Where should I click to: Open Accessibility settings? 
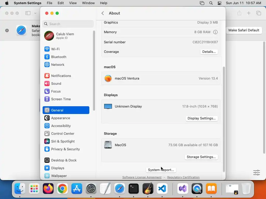(66, 126)
